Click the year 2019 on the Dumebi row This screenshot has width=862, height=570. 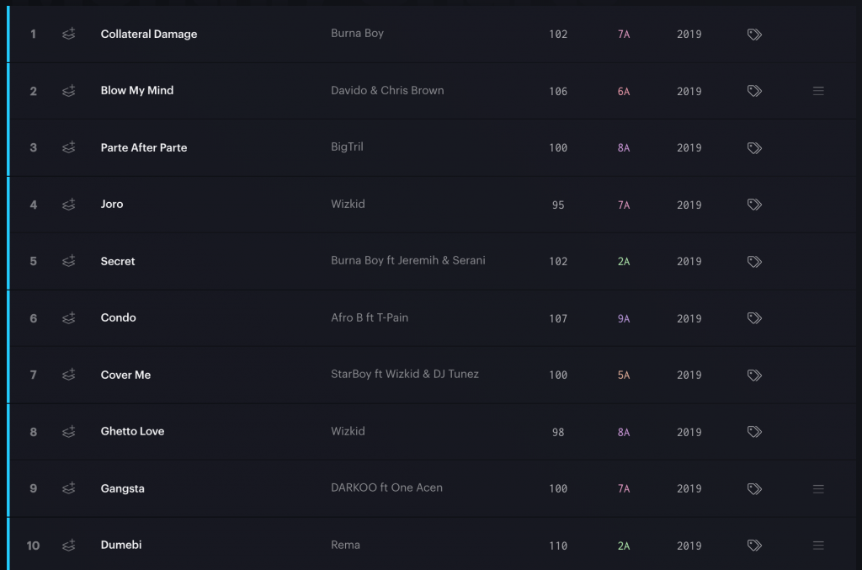tap(689, 546)
